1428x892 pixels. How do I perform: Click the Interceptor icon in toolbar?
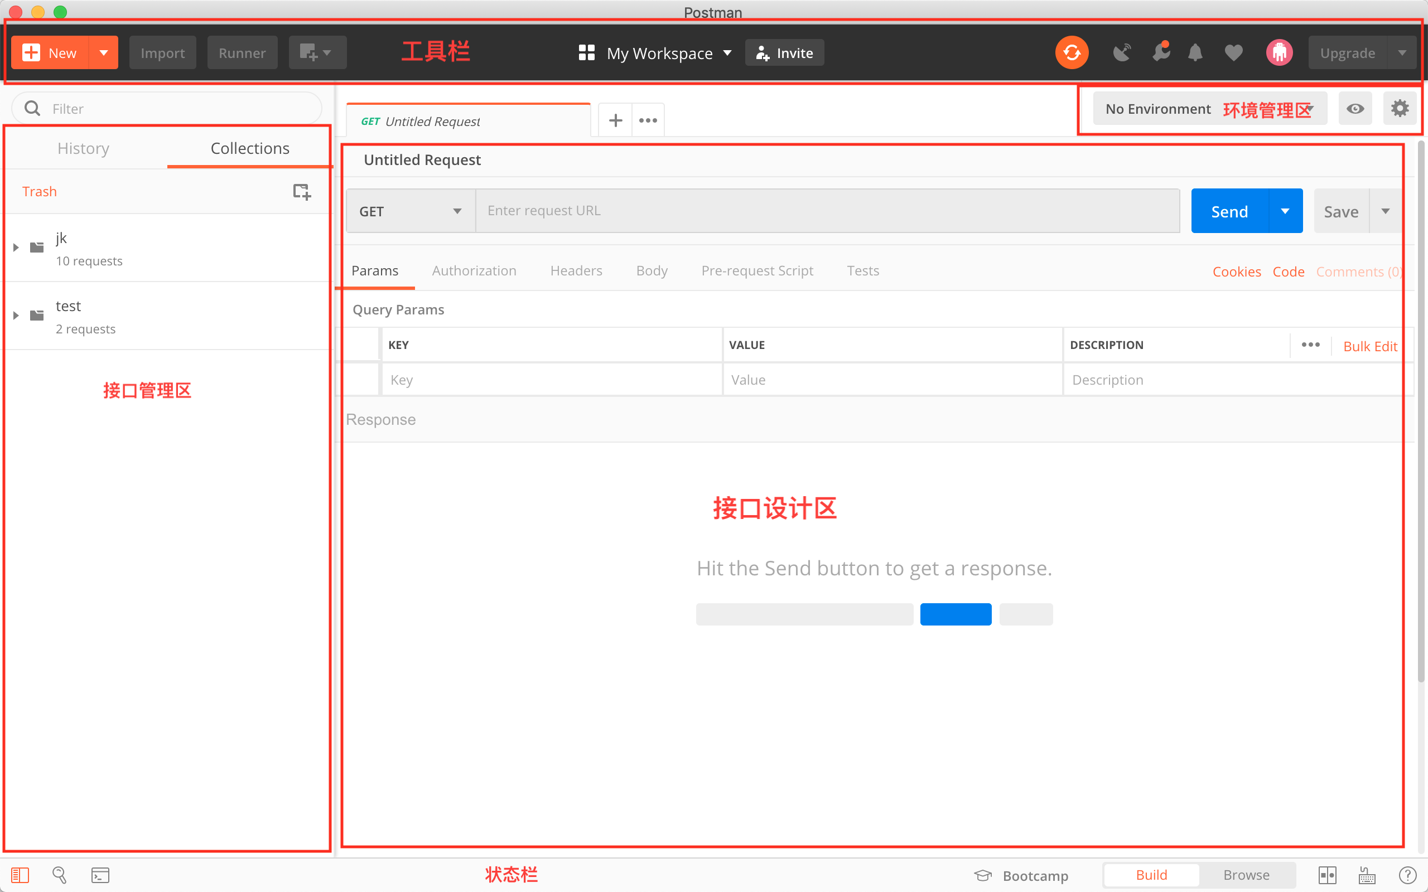click(x=1121, y=52)
